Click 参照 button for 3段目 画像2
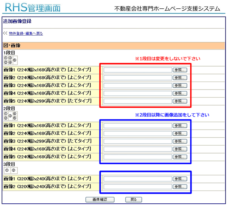 point(180,187)
